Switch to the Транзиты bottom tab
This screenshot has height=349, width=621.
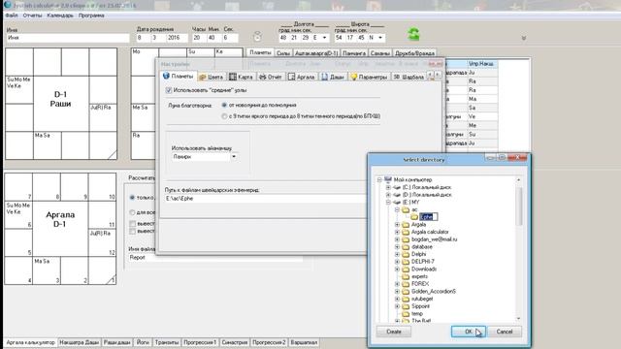167,342
